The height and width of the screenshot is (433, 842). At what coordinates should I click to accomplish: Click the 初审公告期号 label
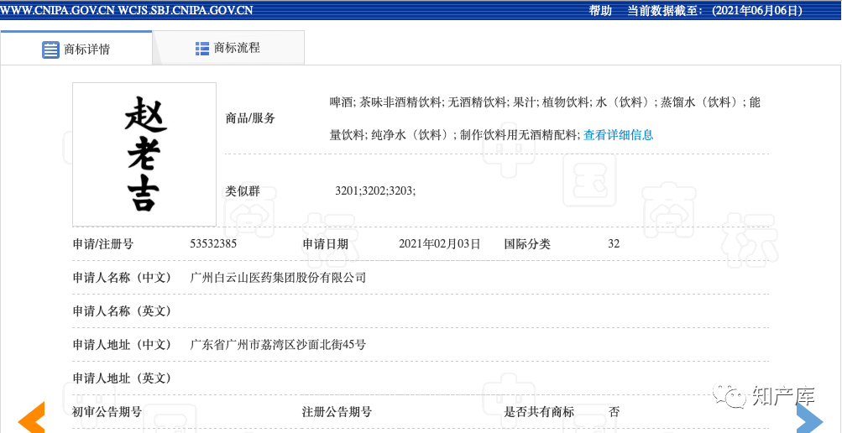(107, 412)
